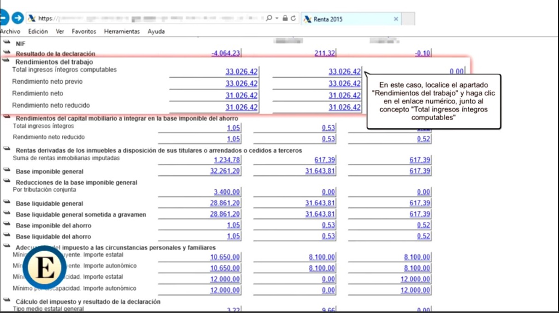The width and height of the screenshot is (559, 313).
Task: Click the icon beside Base liquidable del ahorro
Action: click(6, 236)
